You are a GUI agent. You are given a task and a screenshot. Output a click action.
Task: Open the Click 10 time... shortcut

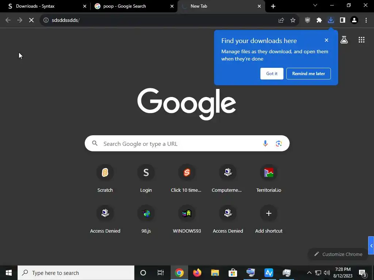(x=187, y=178)
